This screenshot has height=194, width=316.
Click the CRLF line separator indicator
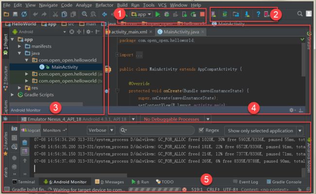point(213,190)
